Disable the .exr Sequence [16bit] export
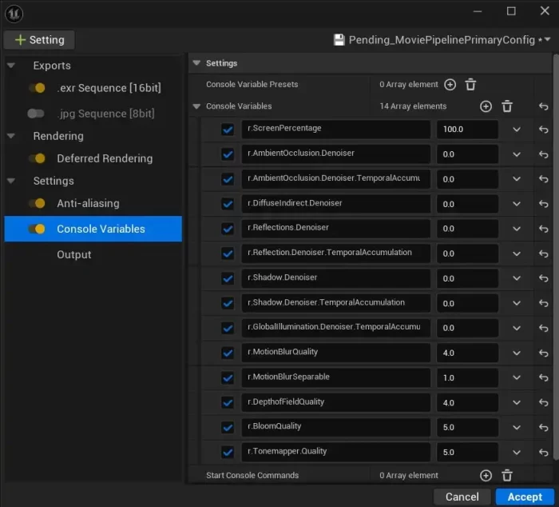Image resolution: width=559 pixels, height=507 pixels. tap(36, 88)
